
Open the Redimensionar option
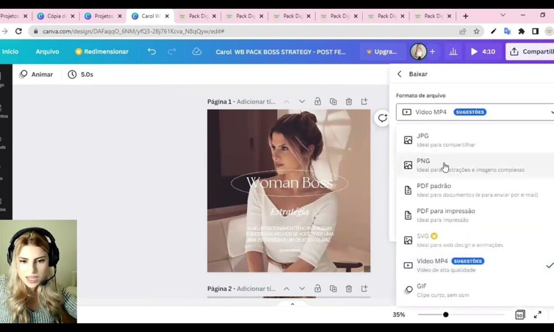pos(102,51)
